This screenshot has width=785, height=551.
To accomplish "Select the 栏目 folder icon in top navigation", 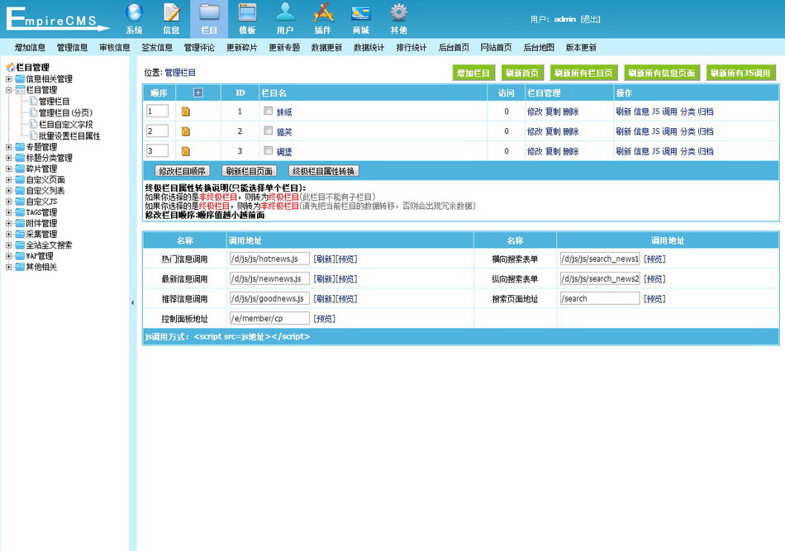I will 209,12.
